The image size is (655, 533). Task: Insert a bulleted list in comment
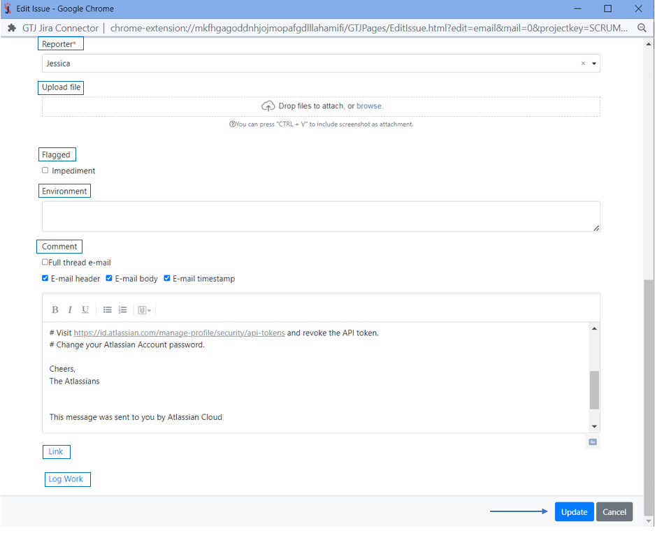108,310
